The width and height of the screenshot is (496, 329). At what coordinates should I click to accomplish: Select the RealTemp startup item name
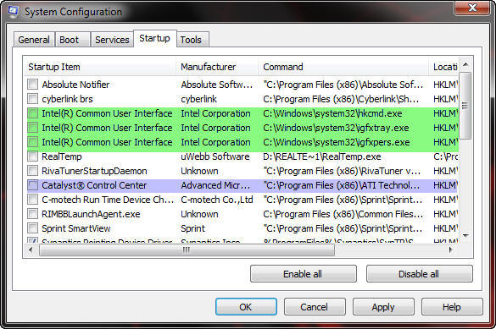(62, 156)
